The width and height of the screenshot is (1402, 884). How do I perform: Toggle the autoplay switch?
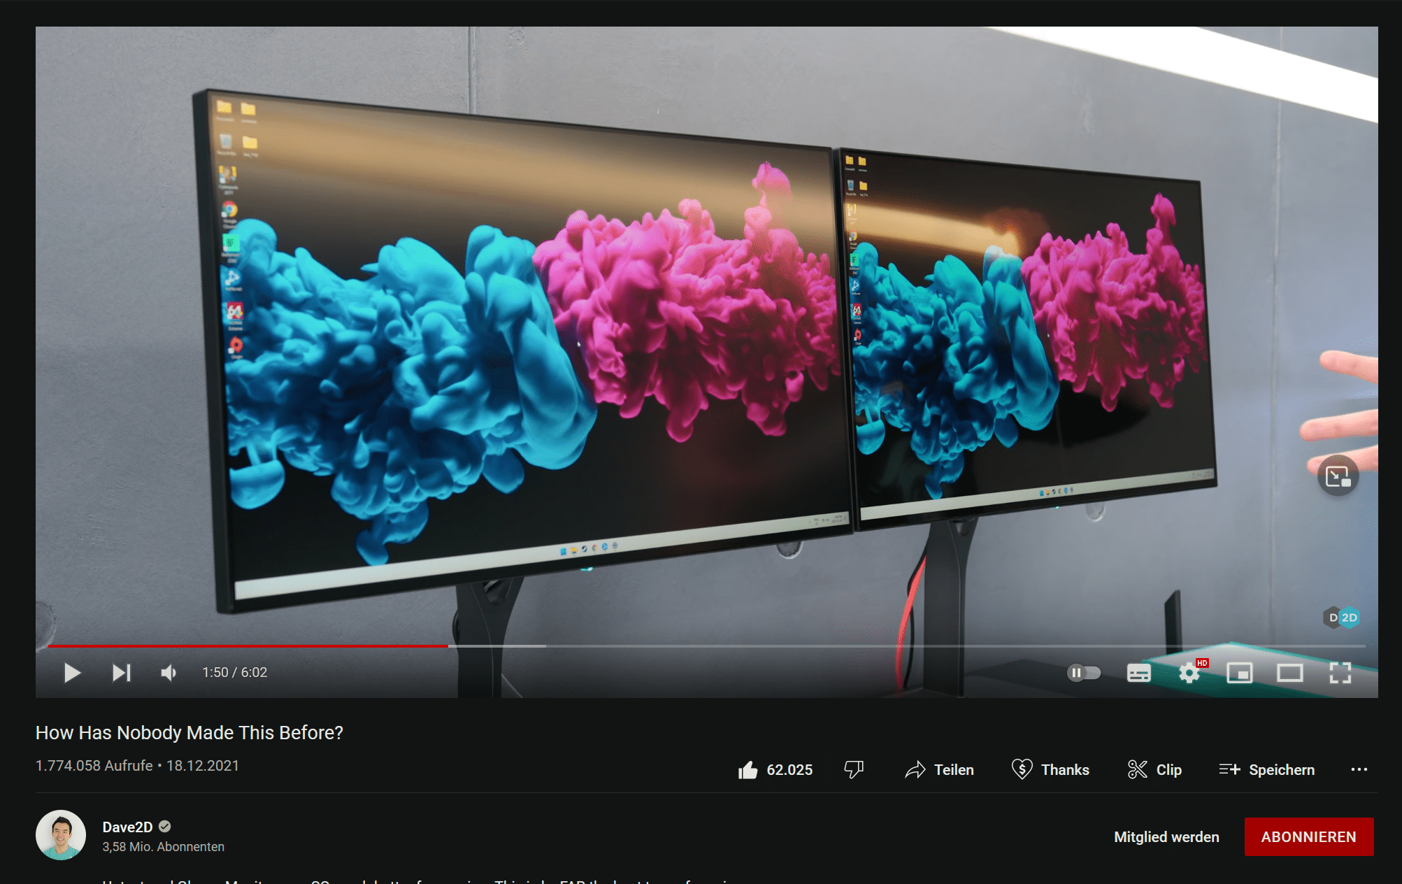click(x=1083, y=673)
